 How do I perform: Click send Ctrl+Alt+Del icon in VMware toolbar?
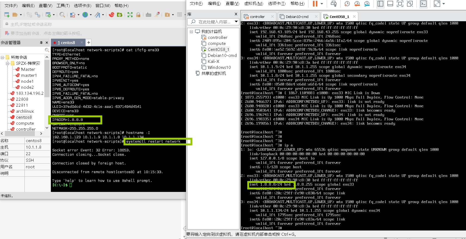click(334, 4)
